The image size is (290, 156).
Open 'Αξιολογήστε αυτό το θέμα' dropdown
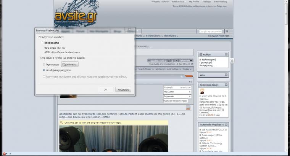168,69
